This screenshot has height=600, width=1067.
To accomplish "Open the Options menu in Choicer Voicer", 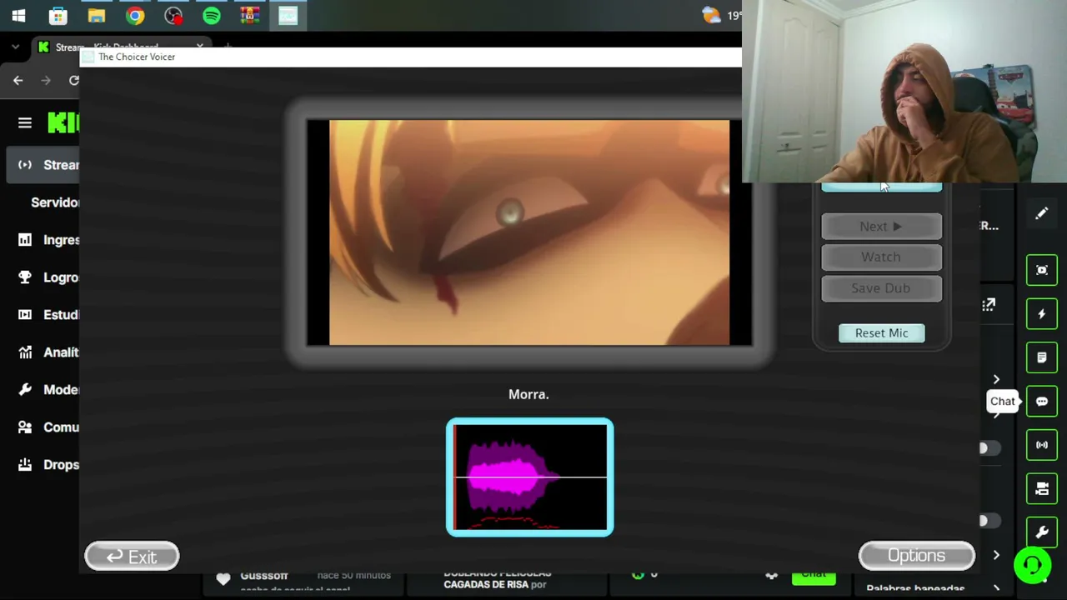I will [x=917, y=556].
